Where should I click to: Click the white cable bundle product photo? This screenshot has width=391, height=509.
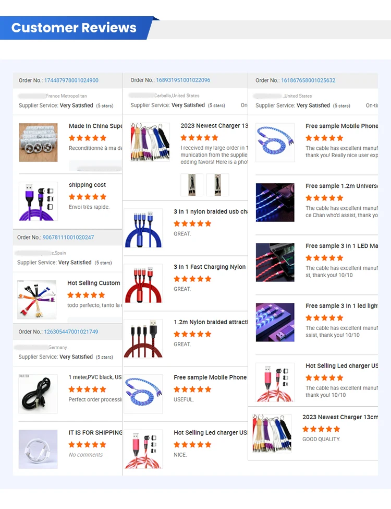coord(38,143)
